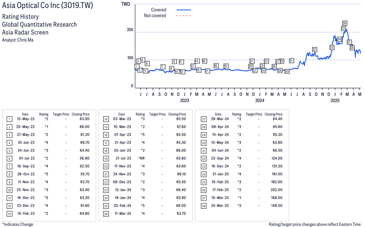365x227 pixels.
Task: Click the 2025 year label on the axis
Action: point(335,100)
